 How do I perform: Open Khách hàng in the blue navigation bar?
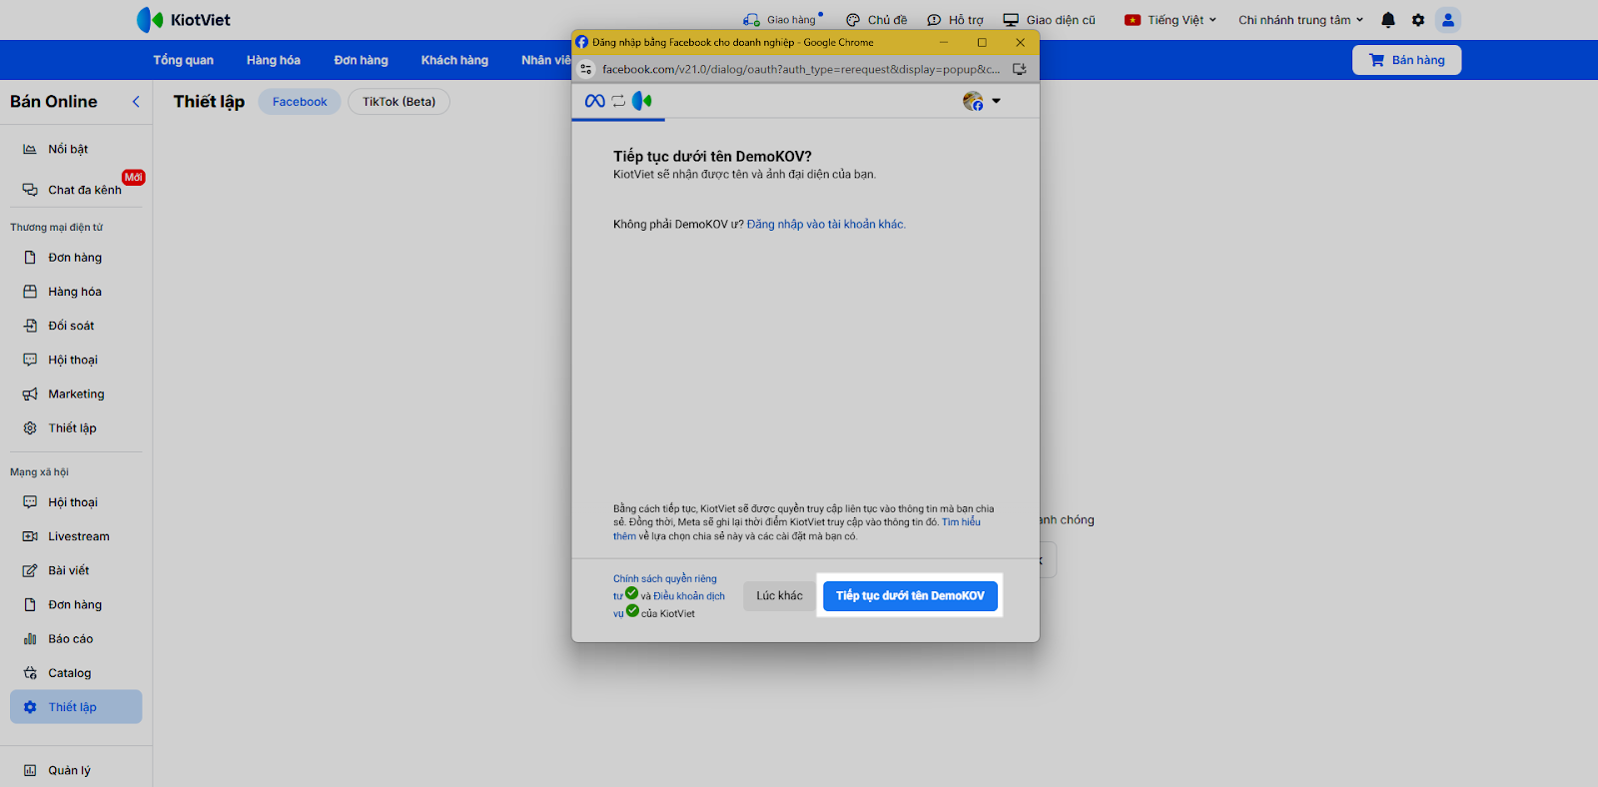(454, 60)
